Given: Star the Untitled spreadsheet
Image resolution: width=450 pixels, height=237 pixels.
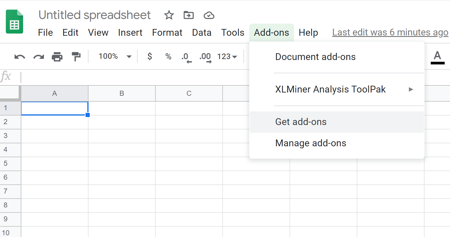Looking at the screenshot, I should (169, 15).
